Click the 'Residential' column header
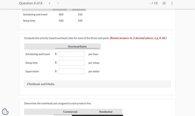 coord(106,112)
